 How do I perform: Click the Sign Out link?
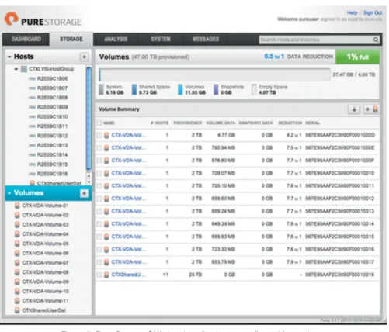coord(373,12)
